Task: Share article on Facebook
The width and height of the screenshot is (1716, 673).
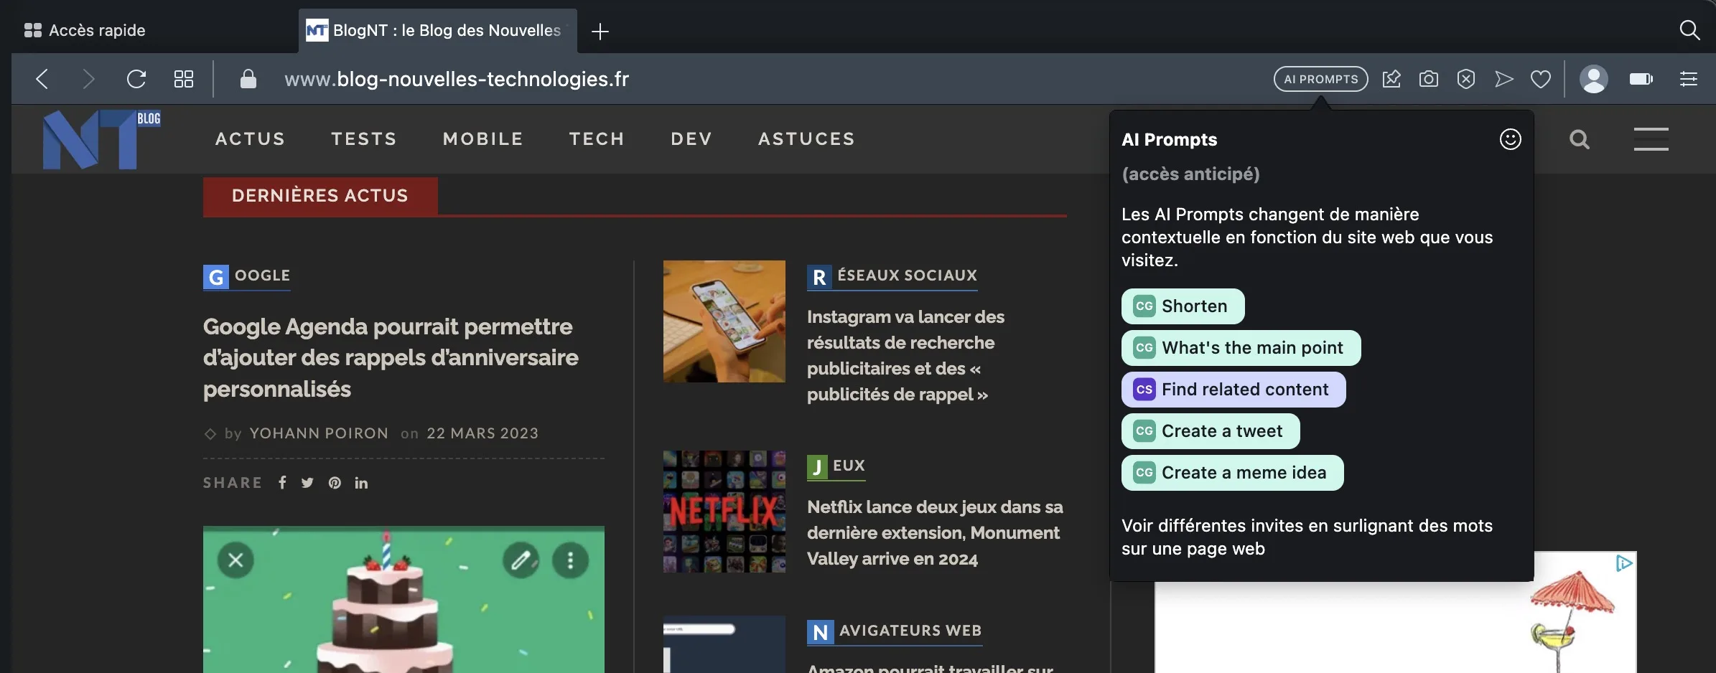Action: point(282,483)
